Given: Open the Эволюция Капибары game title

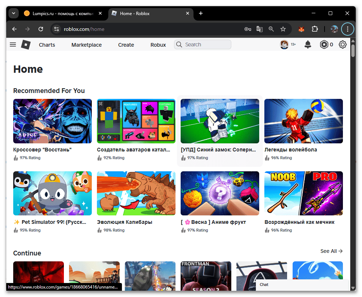Looking at the screenshot, I should (x=125, y=222).
